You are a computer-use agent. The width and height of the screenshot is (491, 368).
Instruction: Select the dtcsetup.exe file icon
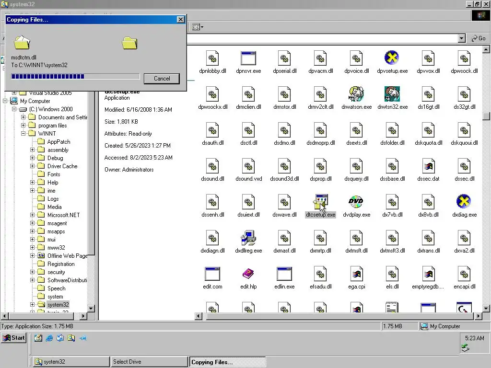[x=320, y=202]
